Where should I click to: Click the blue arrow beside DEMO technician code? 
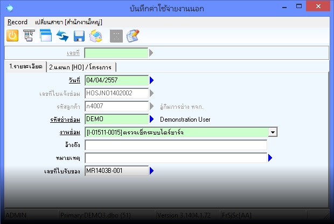tap(152, 119)
